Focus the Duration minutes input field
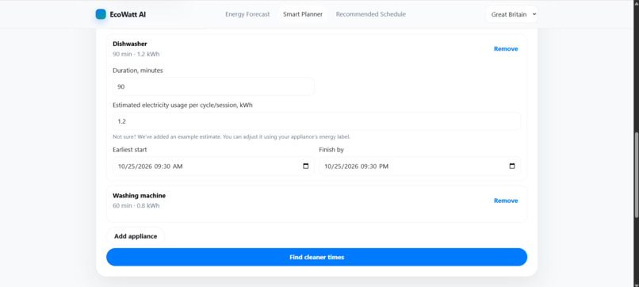639x287 pixels. pyautogui.click(x=213, y=87)
